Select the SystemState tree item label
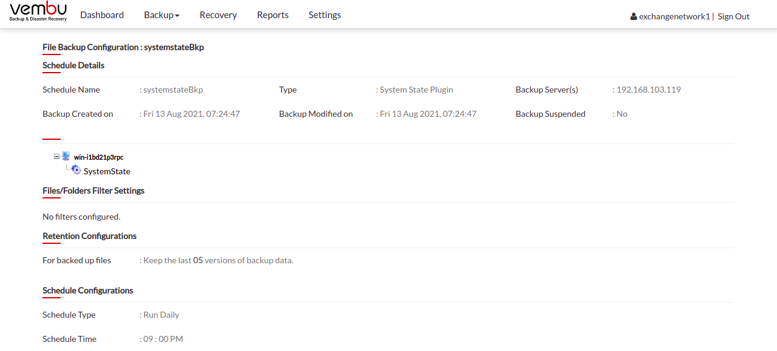777x351 pixels. click(107, 171)
